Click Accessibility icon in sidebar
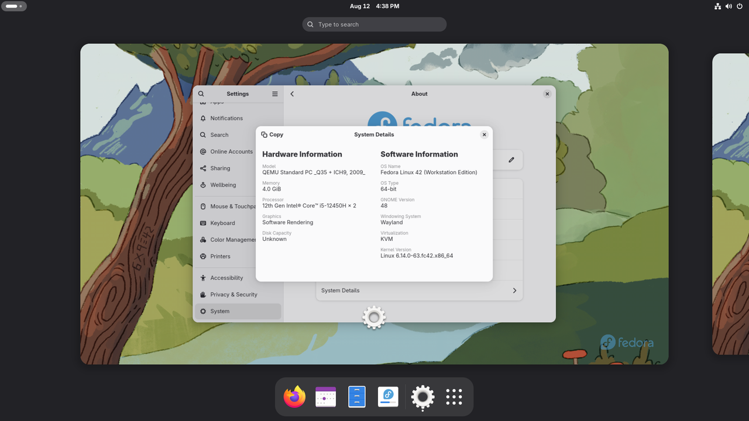 (203, 278)
